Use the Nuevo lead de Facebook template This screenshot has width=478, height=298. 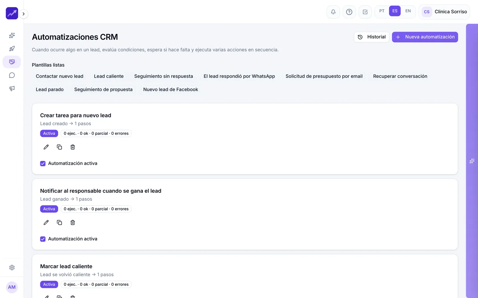[171, 89]
